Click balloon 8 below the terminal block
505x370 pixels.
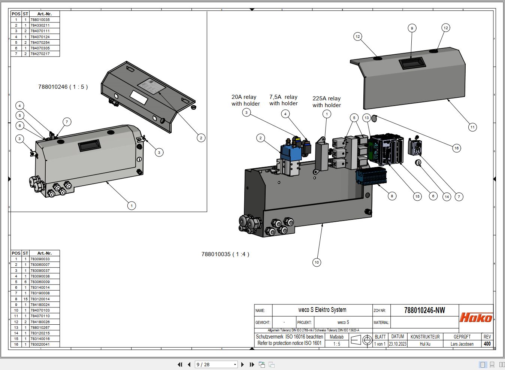pyautogui.click(x=392, y=195)
